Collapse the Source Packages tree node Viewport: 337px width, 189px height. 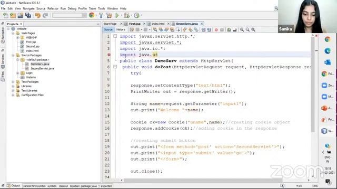[x=13, y=55]
